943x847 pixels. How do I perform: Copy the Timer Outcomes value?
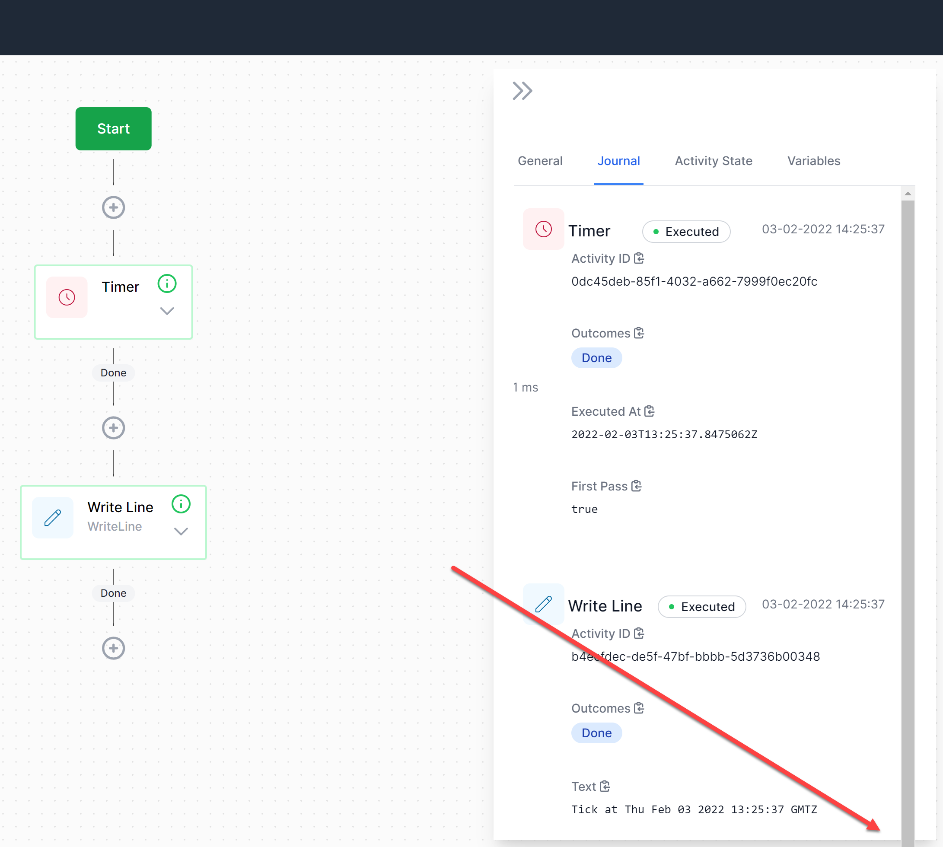(639, 333)
